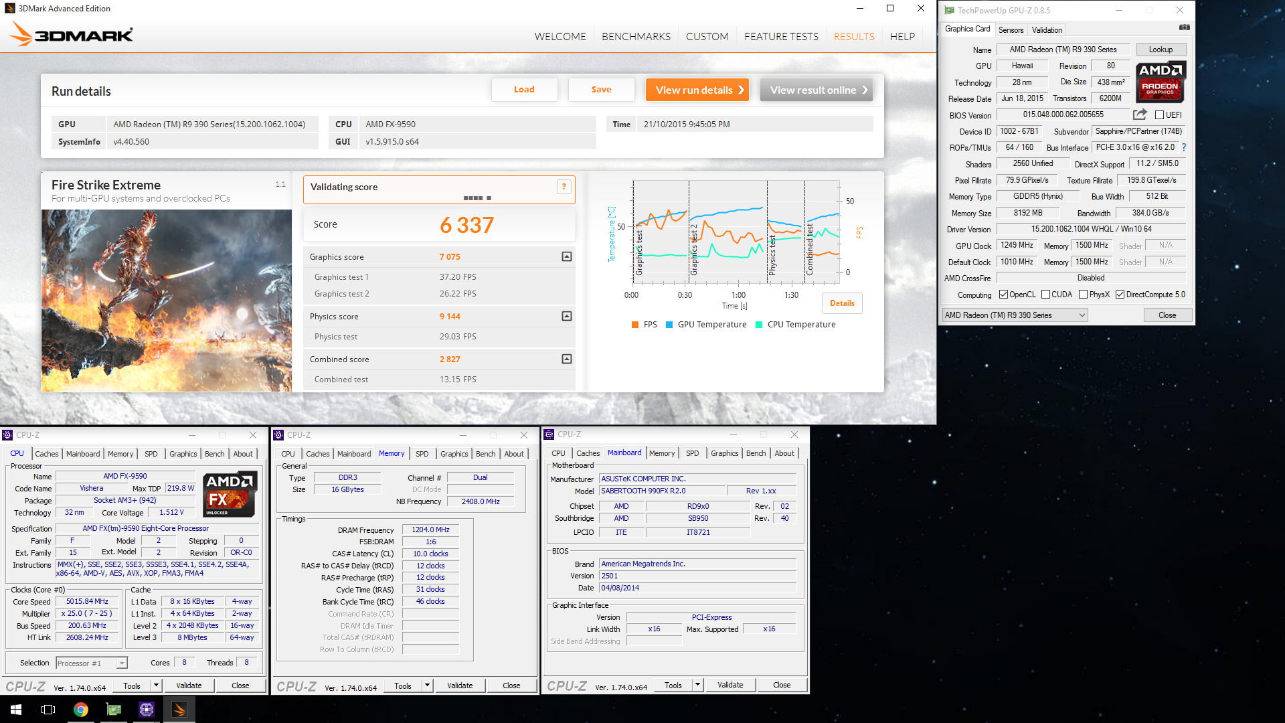The height and width of the screenshot is (723, 1285).
Task: Toggle the UEFI checkbox in GPU-Z
Action: click(1159, 115)
